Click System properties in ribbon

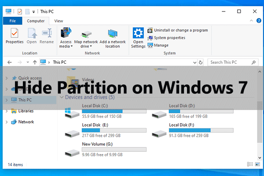point(166,38)
